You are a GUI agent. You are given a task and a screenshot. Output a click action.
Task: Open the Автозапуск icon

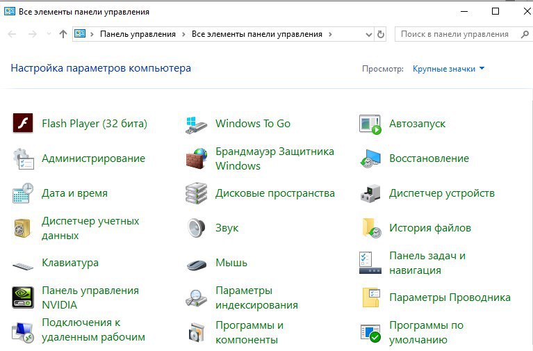pos(370,124)
